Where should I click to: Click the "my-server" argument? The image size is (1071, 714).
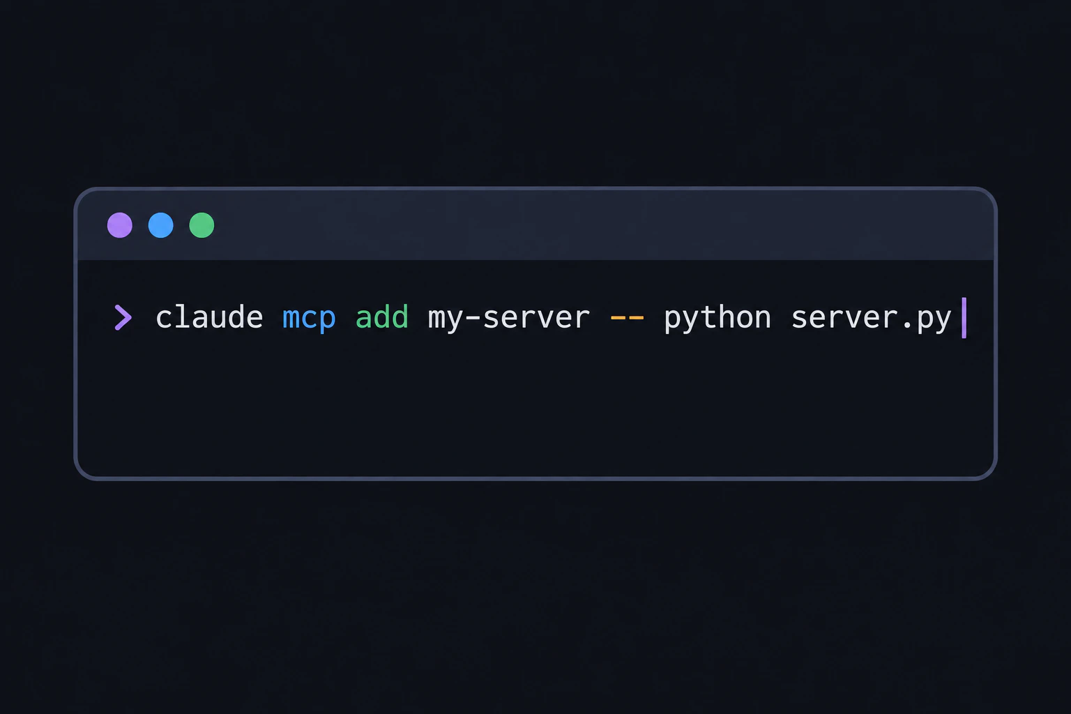[509, 319]
